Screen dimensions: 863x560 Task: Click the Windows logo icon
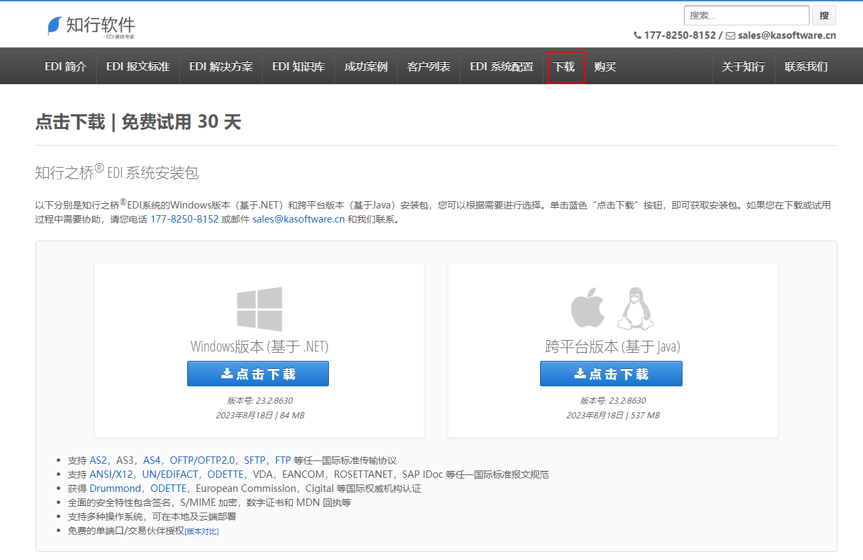[x=259, y=309]
